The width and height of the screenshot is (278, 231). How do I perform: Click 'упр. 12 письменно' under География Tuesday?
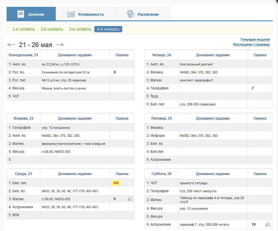point(56,128)
